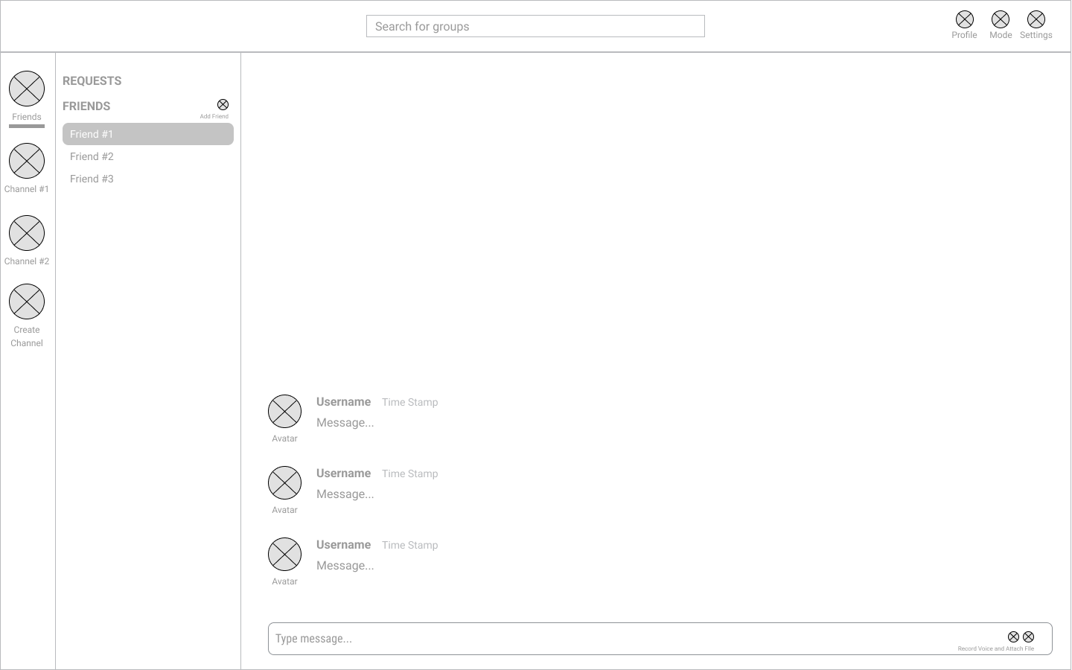Open the Profile icon in the header
Image resolution: width=1072 pixels, height=670 pixels.
(964, 19)
